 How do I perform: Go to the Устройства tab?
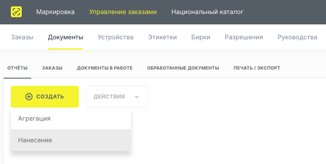point(115,37)
